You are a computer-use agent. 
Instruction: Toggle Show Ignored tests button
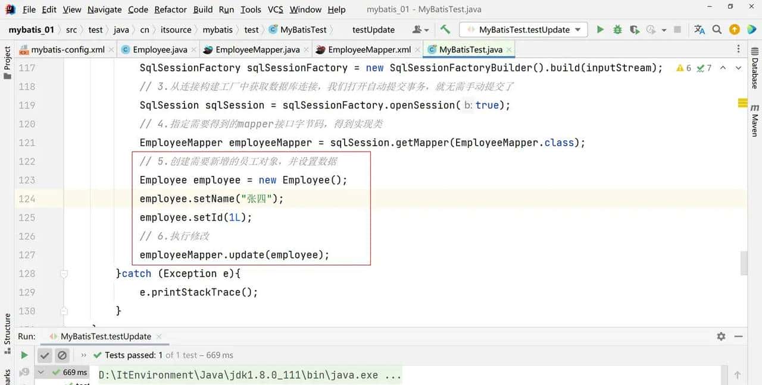point(62,355)
